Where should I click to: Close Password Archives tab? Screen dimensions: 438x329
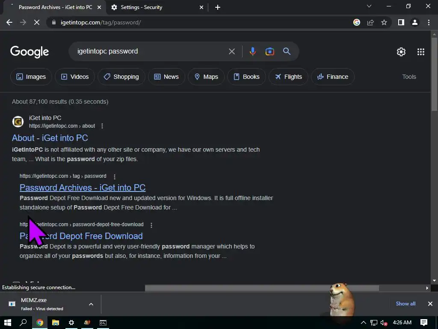99,7
